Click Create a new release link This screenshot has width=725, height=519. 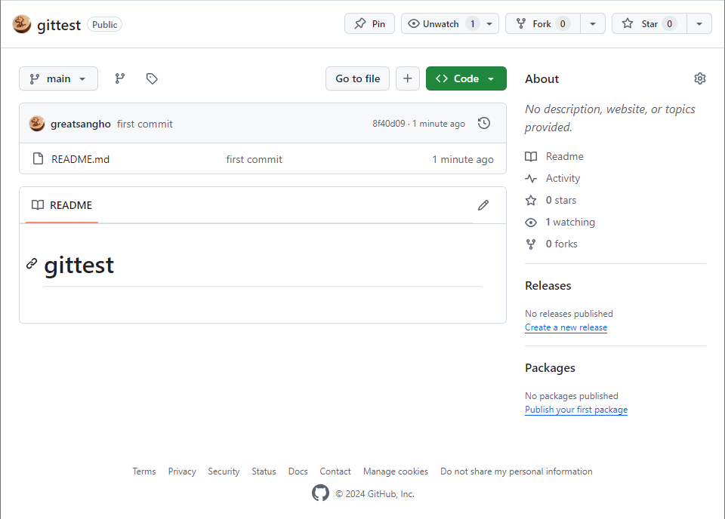(x=566, y=327)
